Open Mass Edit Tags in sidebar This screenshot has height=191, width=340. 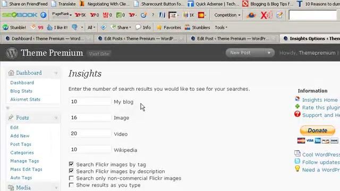pyautogui.click(x=26, y=169)
